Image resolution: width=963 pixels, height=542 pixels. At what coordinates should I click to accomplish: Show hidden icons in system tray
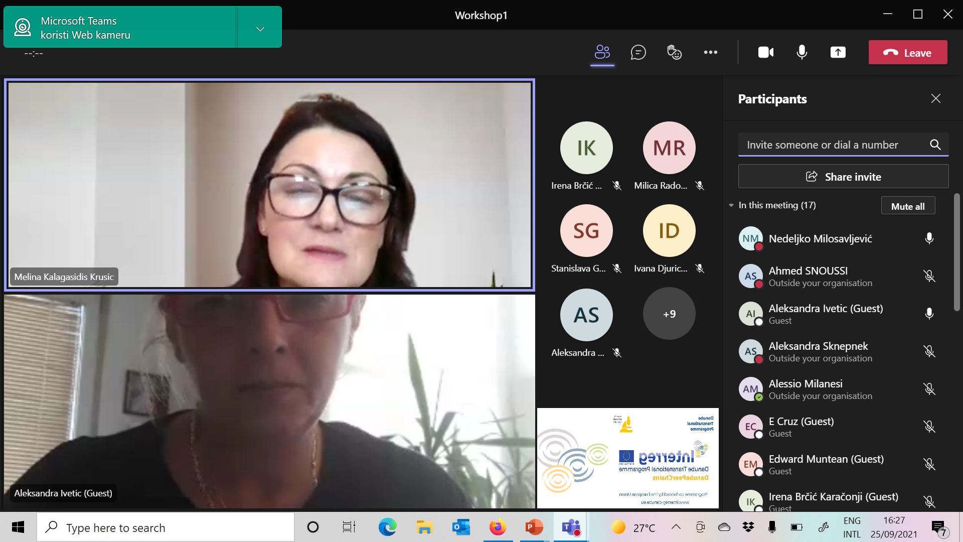click(x=676, y=527)
